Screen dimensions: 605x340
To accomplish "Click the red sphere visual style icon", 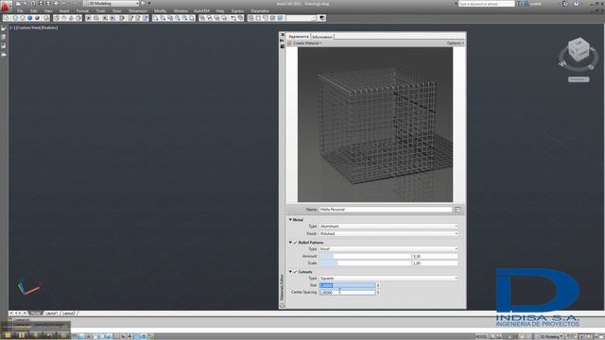I will tap(37, 18).
